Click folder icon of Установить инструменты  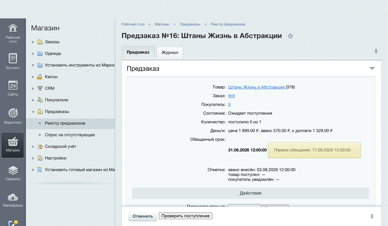pyautogui.click(x=40, y=65)
